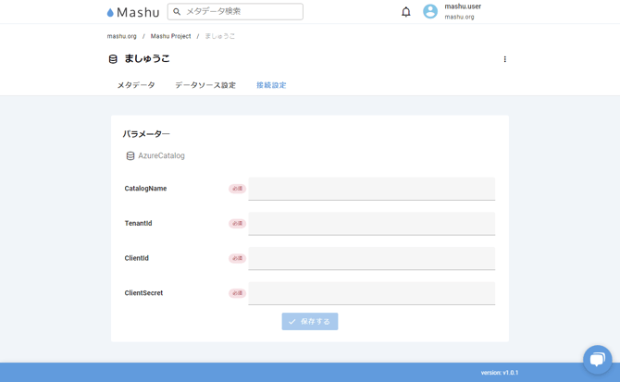Select the 接続設定 tab
Image resolution: width=620 pixels, height=382 pixels.
point(271,85)
